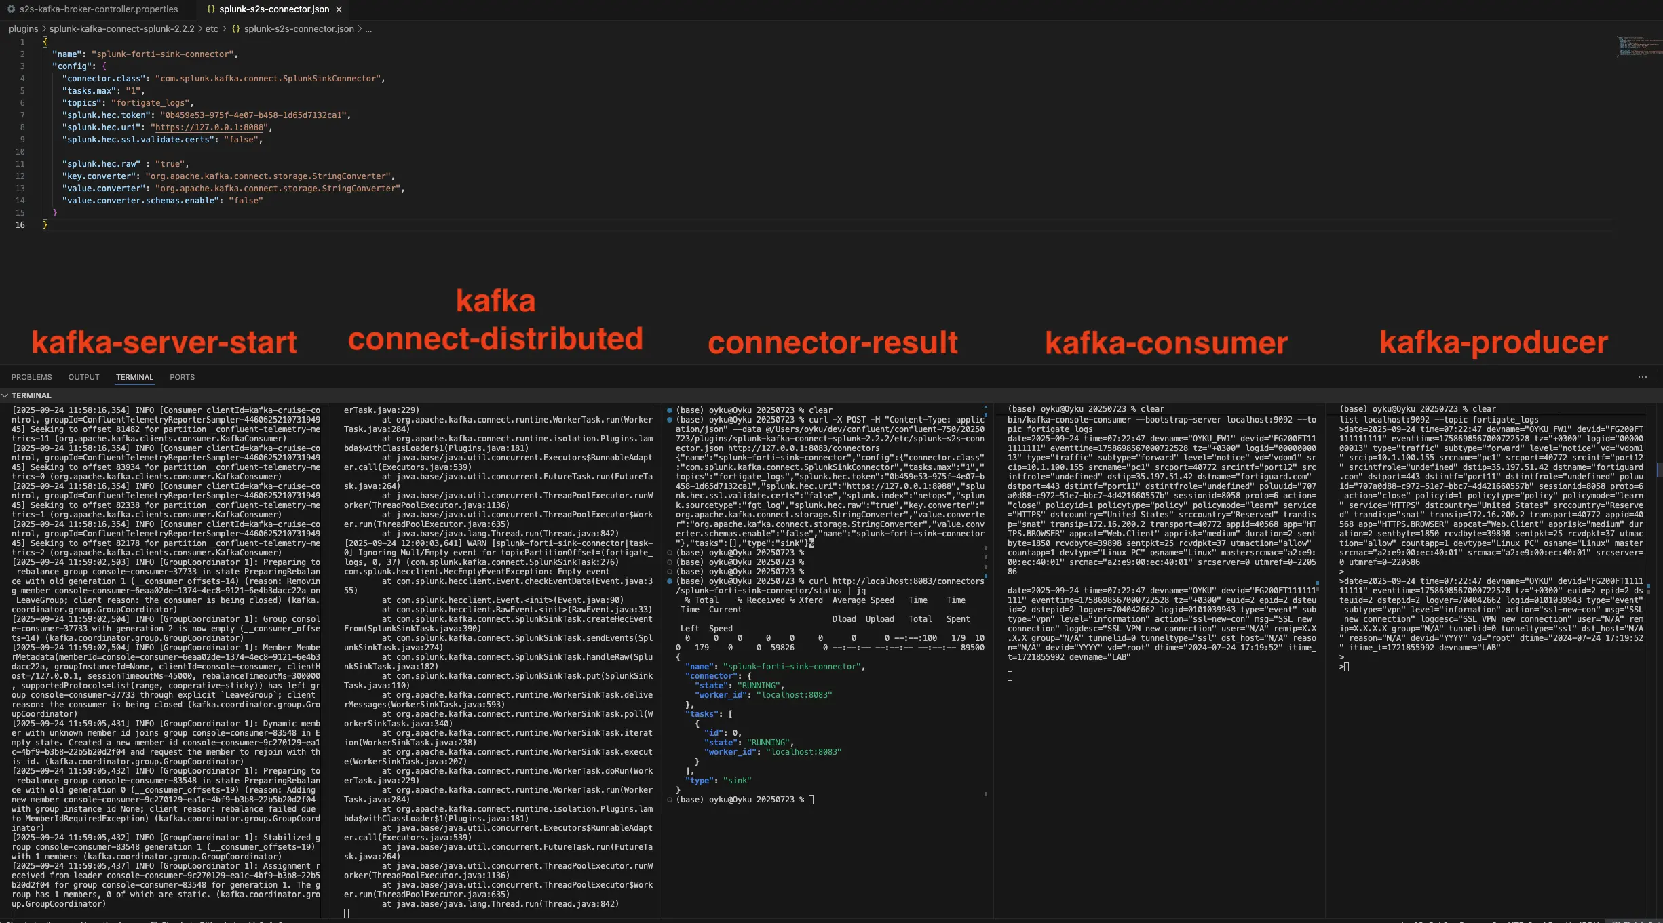The width and height of the screenshot is (1663, 923).
Task: Click the command status dot beside the curl POST command
Action: pos(670,420)
